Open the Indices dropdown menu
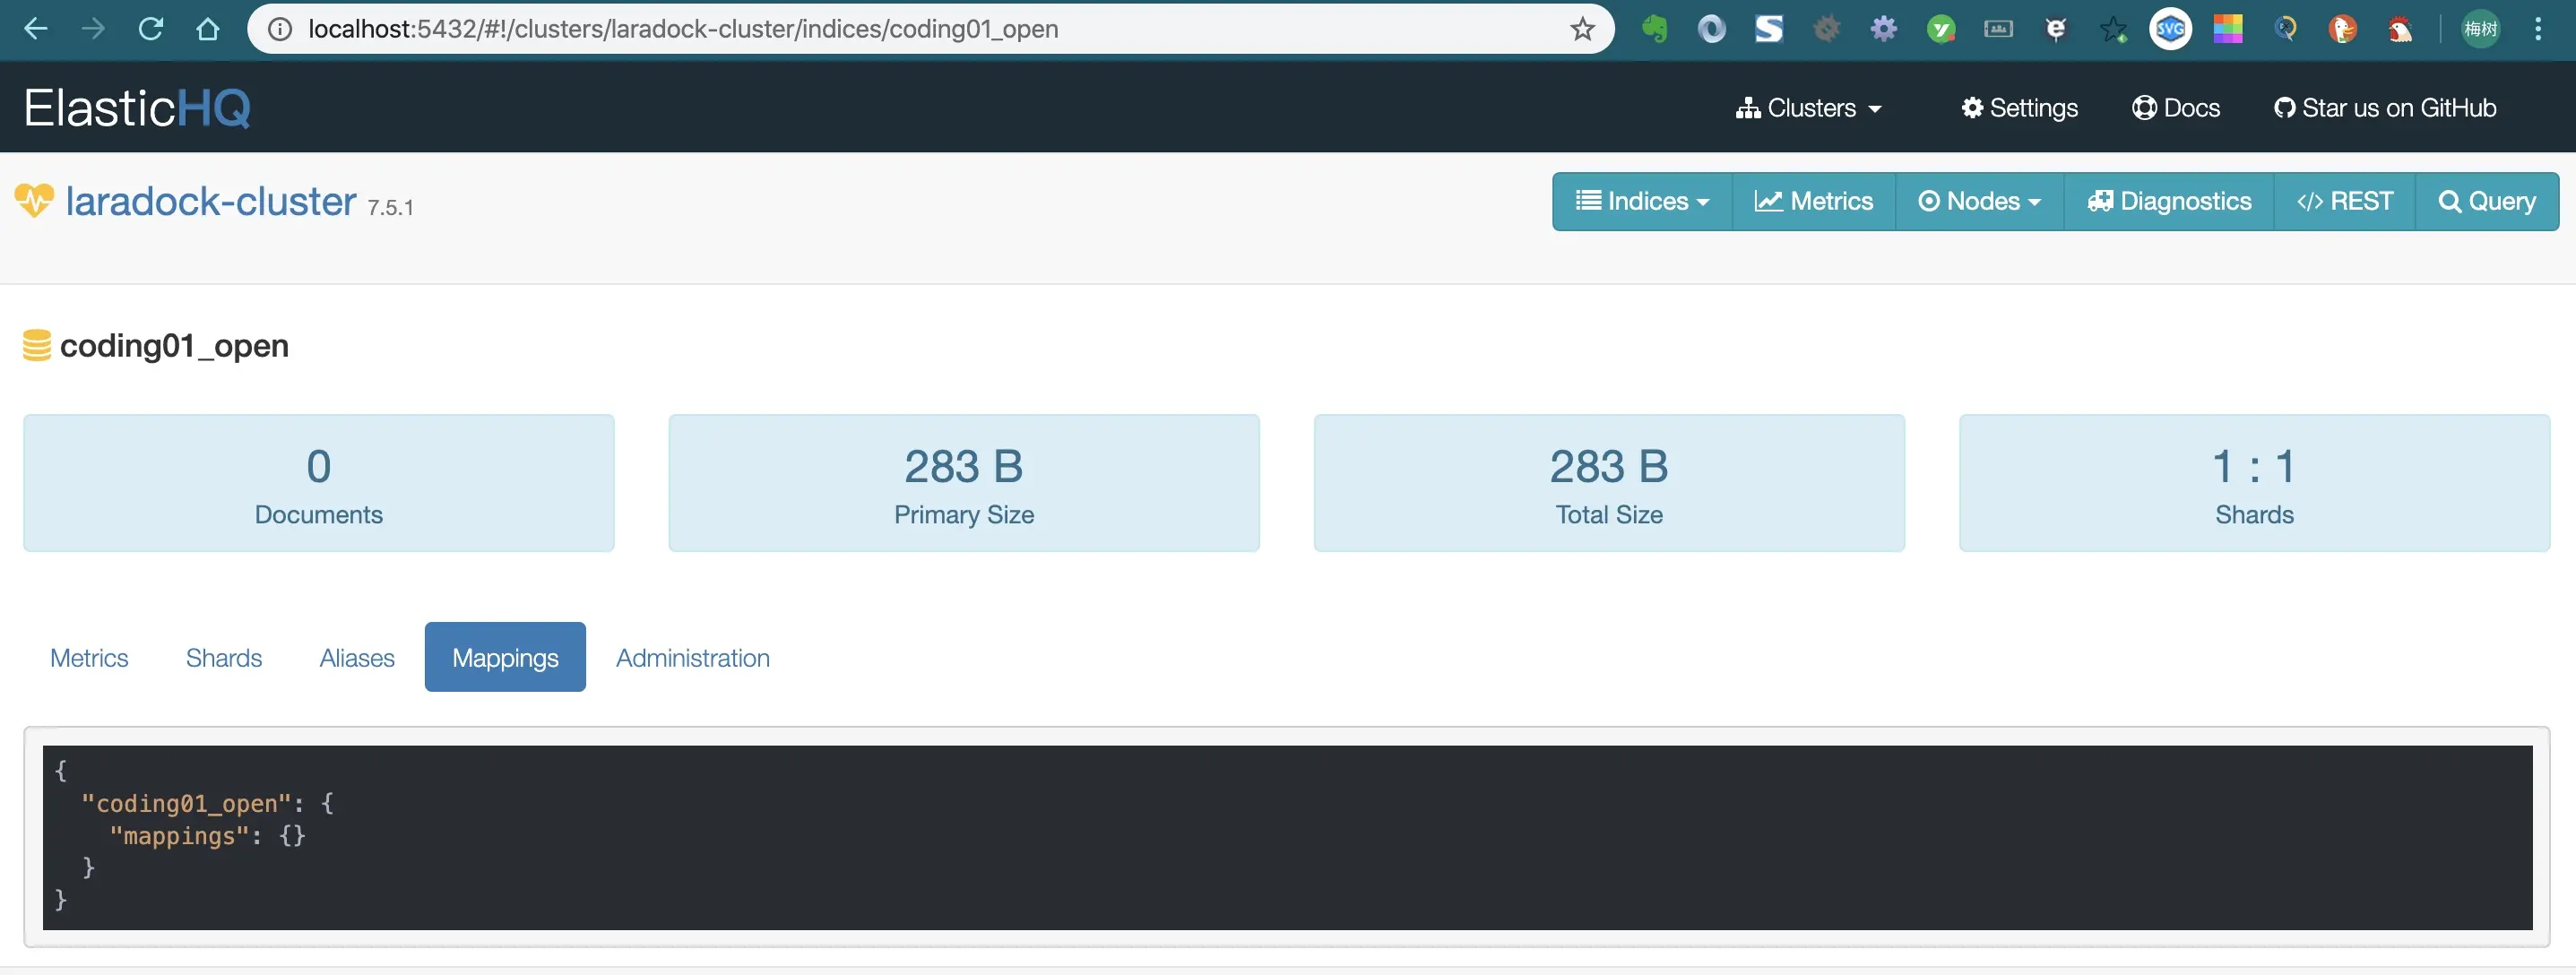 [1642, 201]
